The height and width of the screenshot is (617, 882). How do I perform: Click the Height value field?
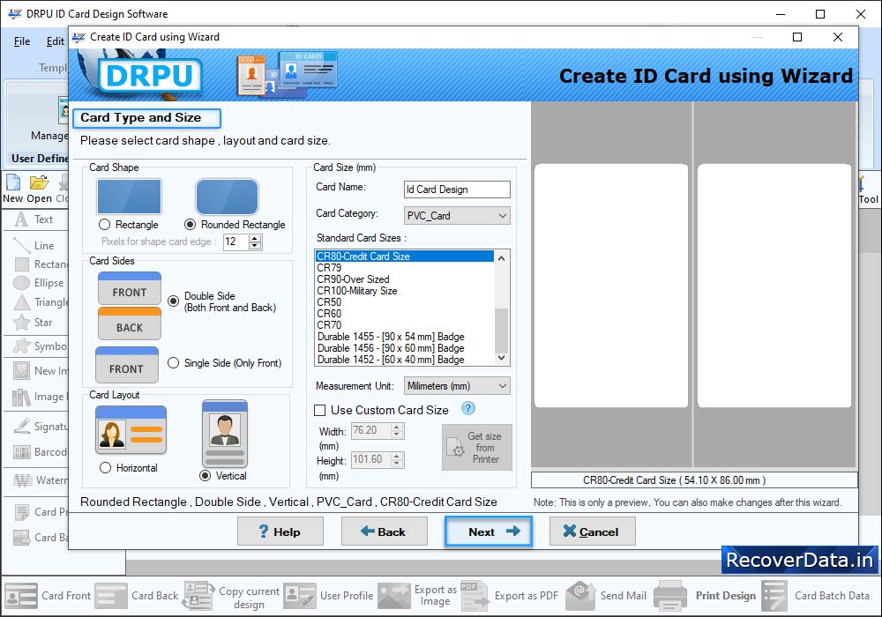click(x=371, y=459)
